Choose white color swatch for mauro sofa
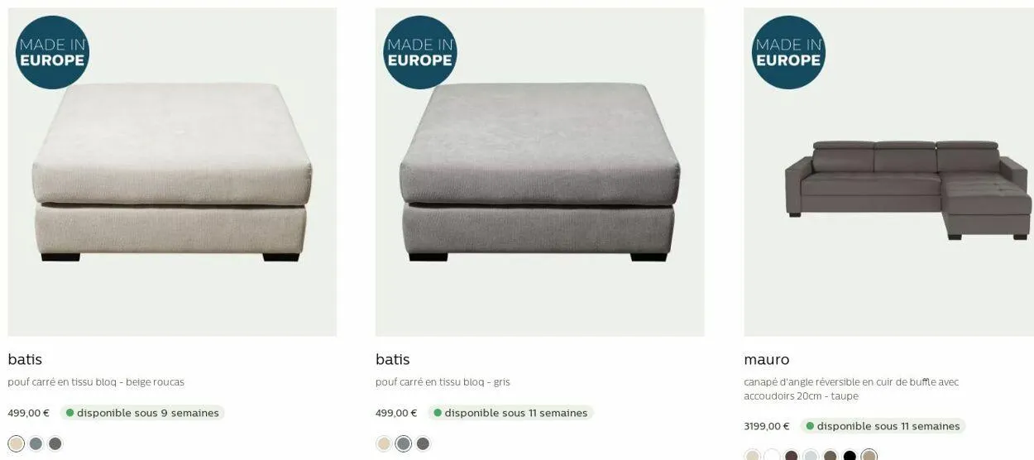The height and width of the screenshot is (460, 1034). [x=772, y=455]
